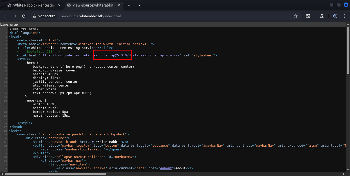Open the Extensions puzzle icon
Viewport: 350px width, 176px height.
(308, 16)
